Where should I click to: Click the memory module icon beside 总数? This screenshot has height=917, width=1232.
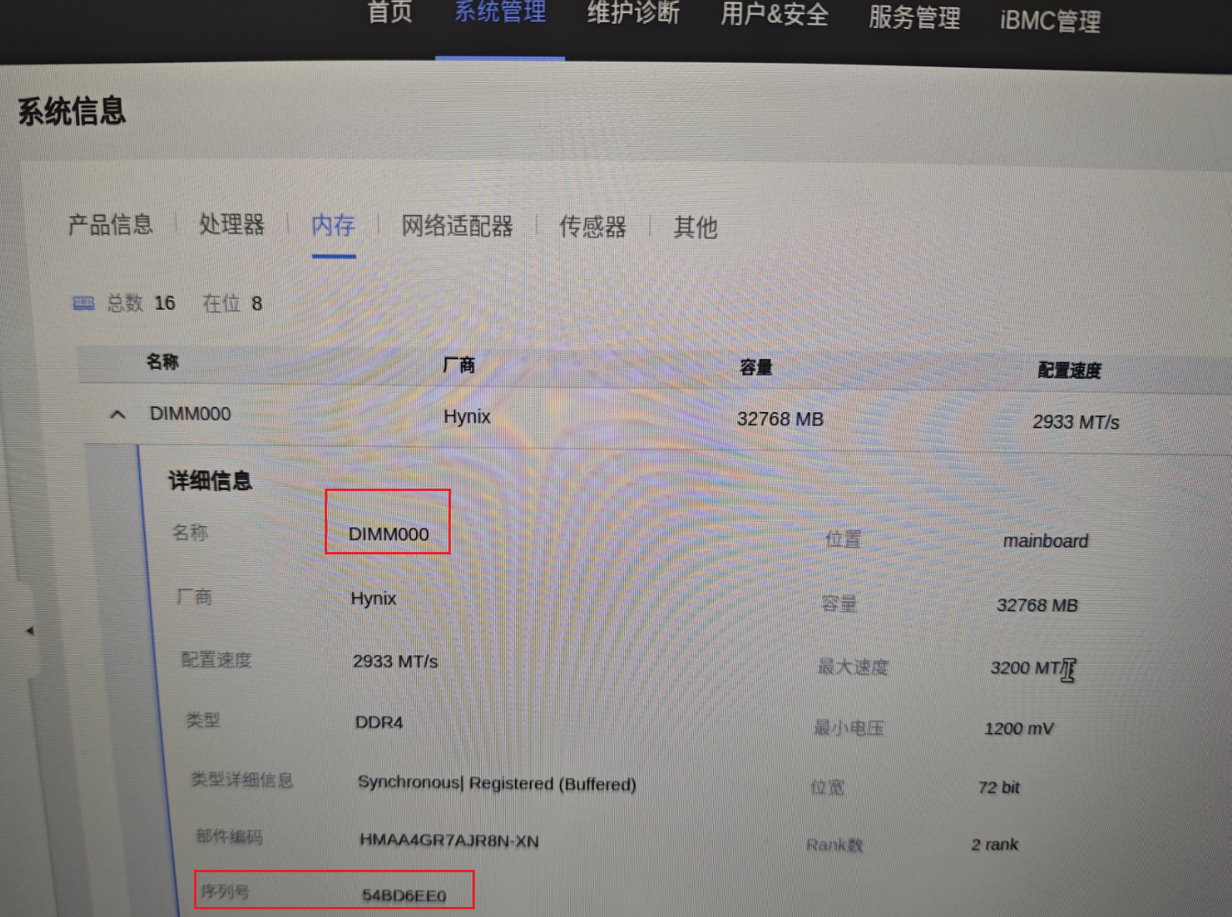[x=84, y=303]
